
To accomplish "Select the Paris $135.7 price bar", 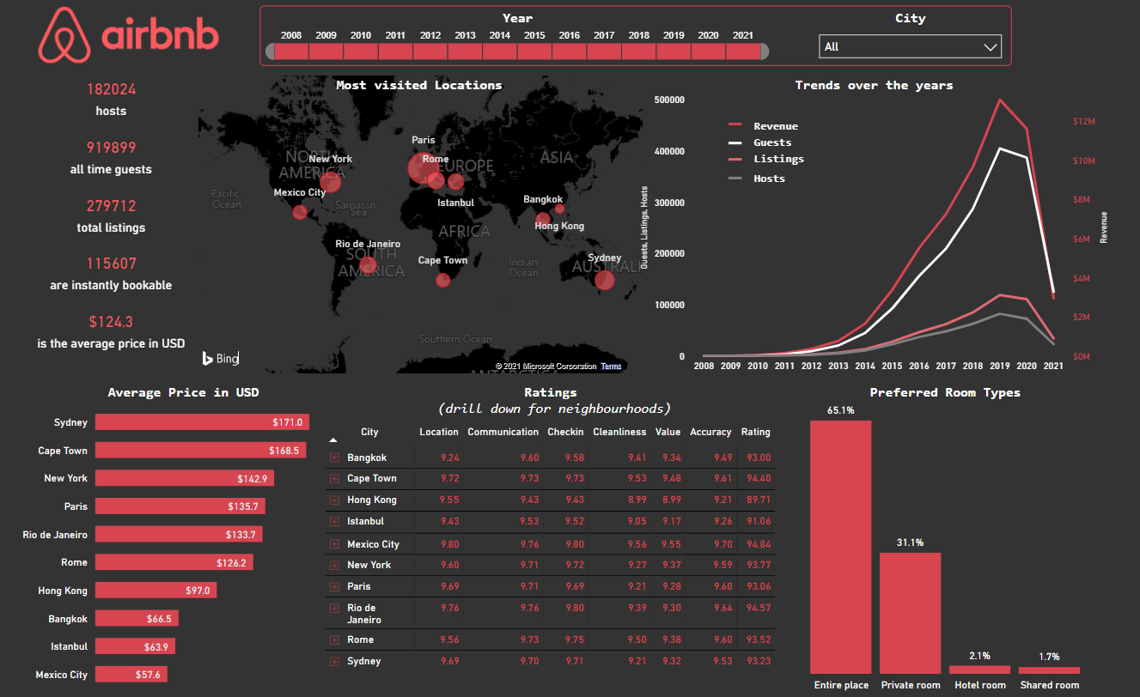I will click(180, 506).
